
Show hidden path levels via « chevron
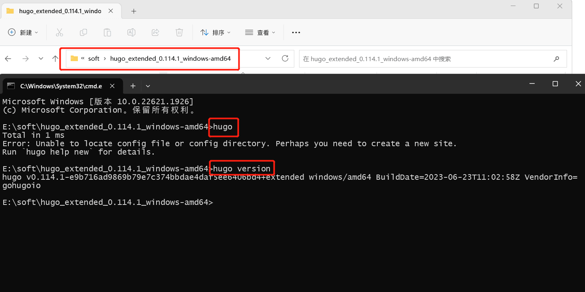click(x=83, y=58)
